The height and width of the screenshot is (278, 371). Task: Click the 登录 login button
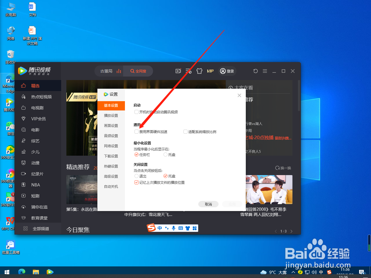[227, 71]
